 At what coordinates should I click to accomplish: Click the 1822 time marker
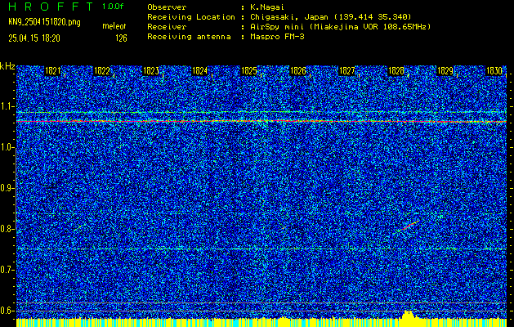coord(102,71)
